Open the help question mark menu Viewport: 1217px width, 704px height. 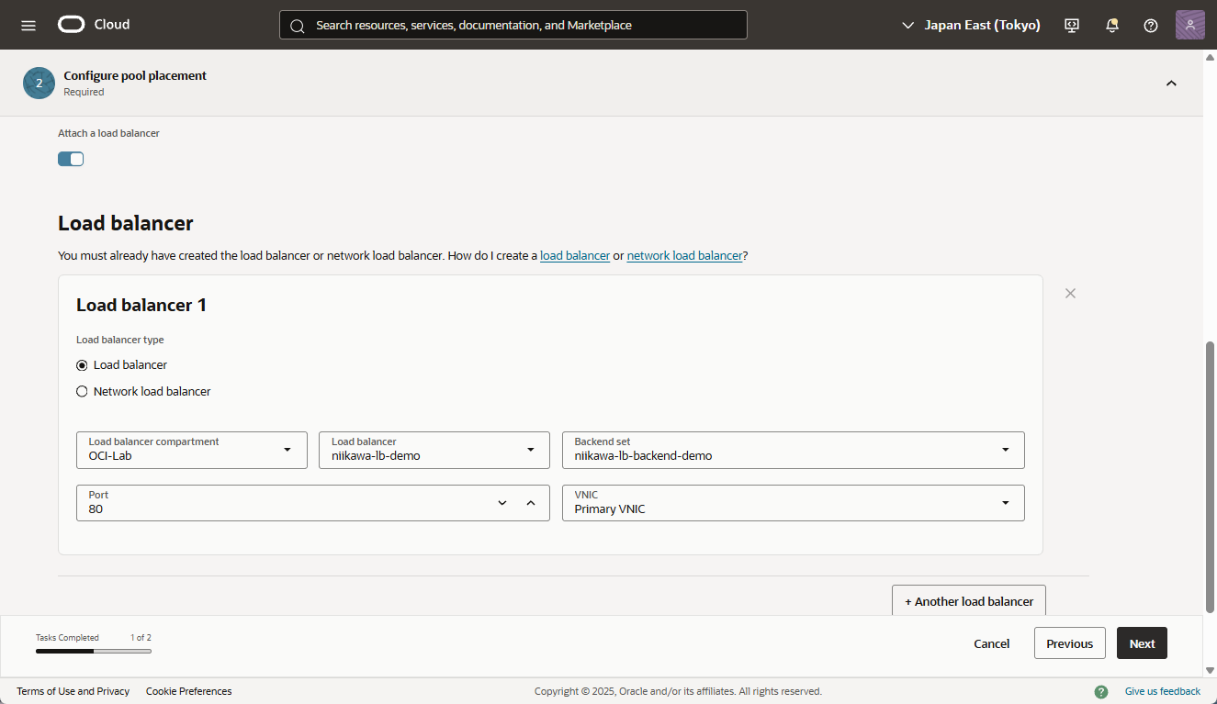1150,25
